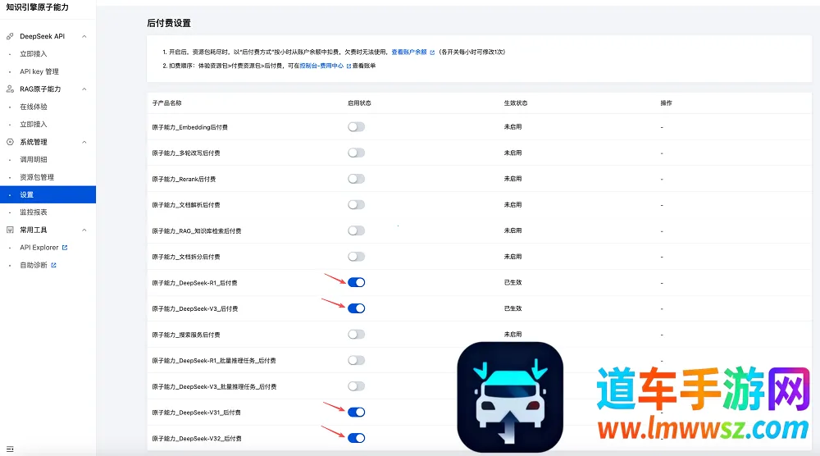820x456 pixels.
Task: Enable the Rerank后付费 toggle
Action: 356,179
